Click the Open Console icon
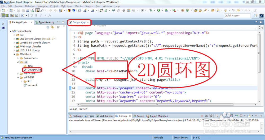 [249, 116]
